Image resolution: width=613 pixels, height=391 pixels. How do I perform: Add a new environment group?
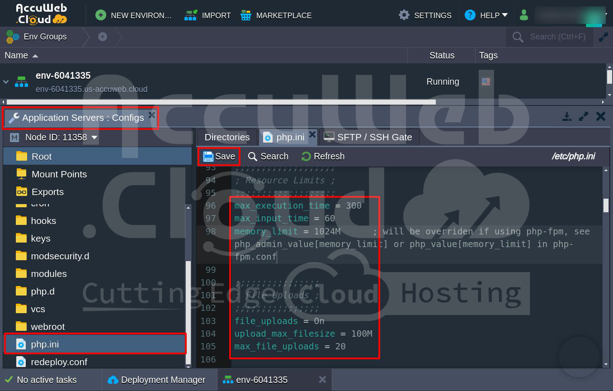(x=103, y=37)
